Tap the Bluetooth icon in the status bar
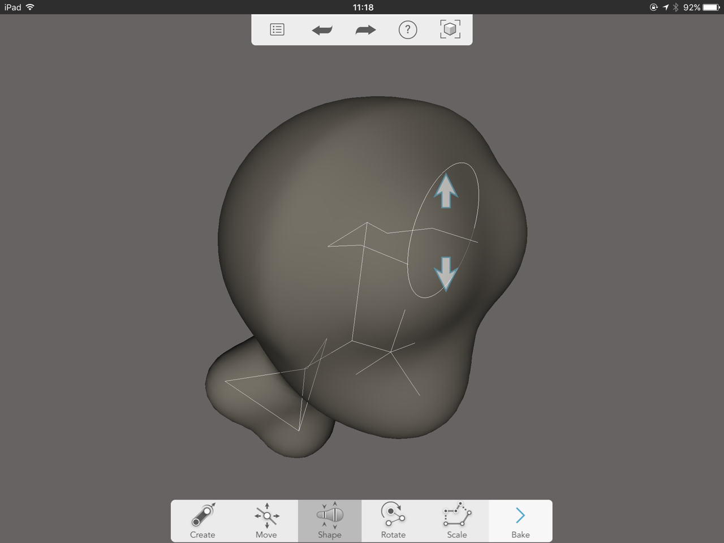724x543 pixels. (675, 7)
